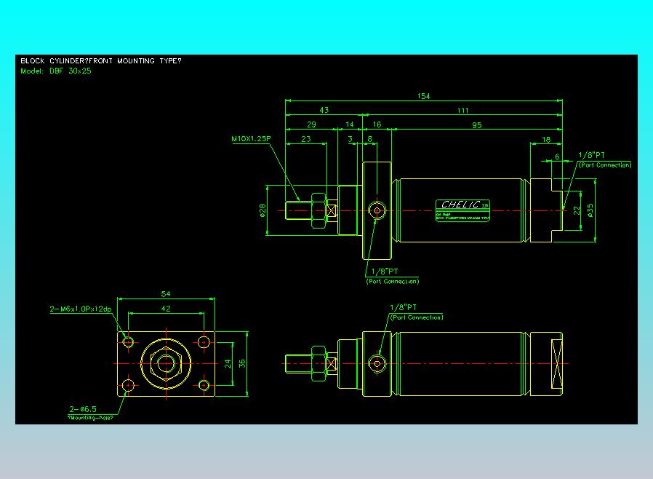Image resolution: width=653 pixels, height=479 pixels.
Task: Click the vertical dimension value 22
Action: (x=577, y=210)
